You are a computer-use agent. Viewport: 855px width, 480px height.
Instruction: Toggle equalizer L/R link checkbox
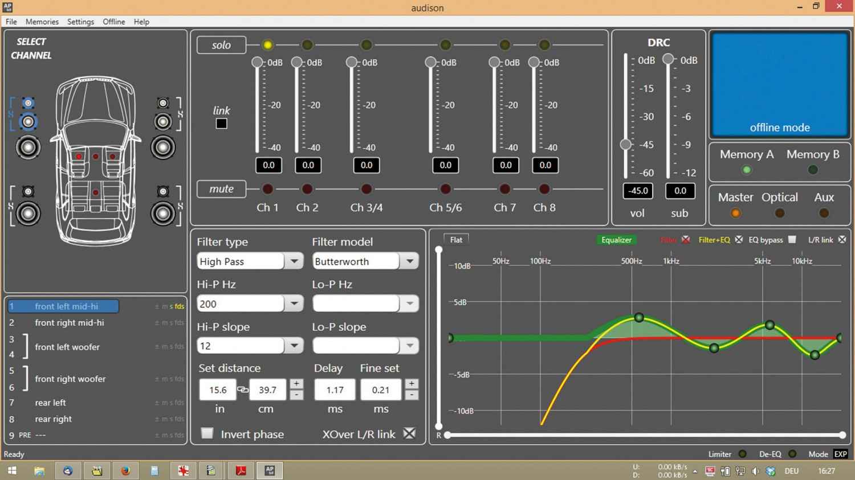click(x=842, y=240)
